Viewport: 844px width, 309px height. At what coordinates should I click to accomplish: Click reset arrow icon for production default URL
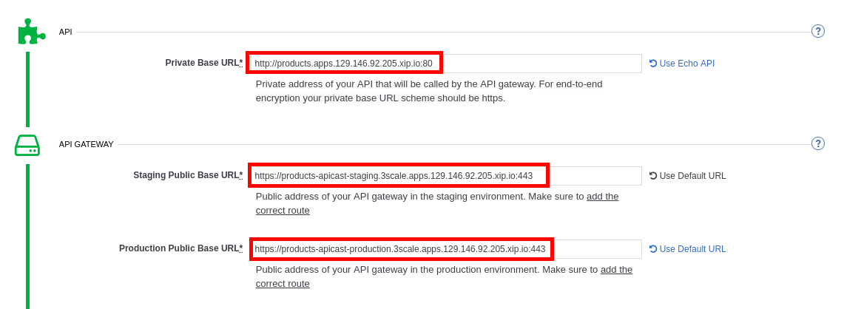pos(653,249)
